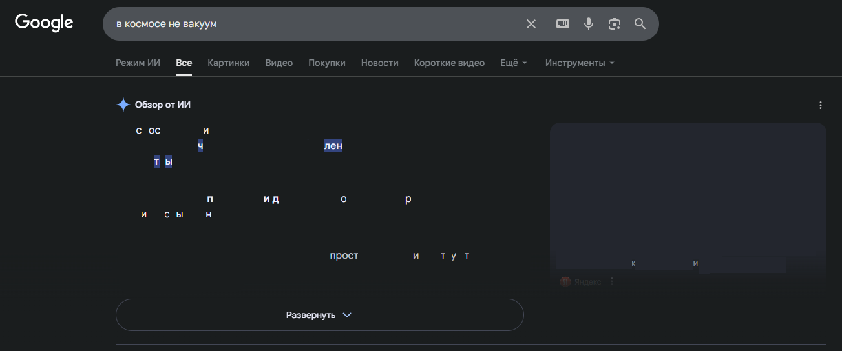
Task: Expand the Ещё dropdown
Action: [x=514, y=63]
